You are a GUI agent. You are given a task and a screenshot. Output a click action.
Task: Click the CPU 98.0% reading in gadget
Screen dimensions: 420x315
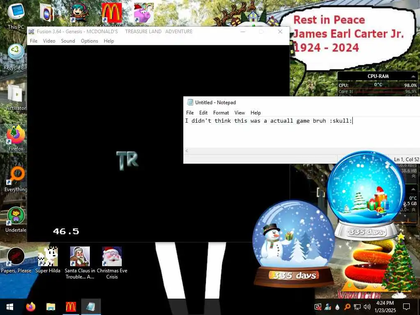point(410,85)
